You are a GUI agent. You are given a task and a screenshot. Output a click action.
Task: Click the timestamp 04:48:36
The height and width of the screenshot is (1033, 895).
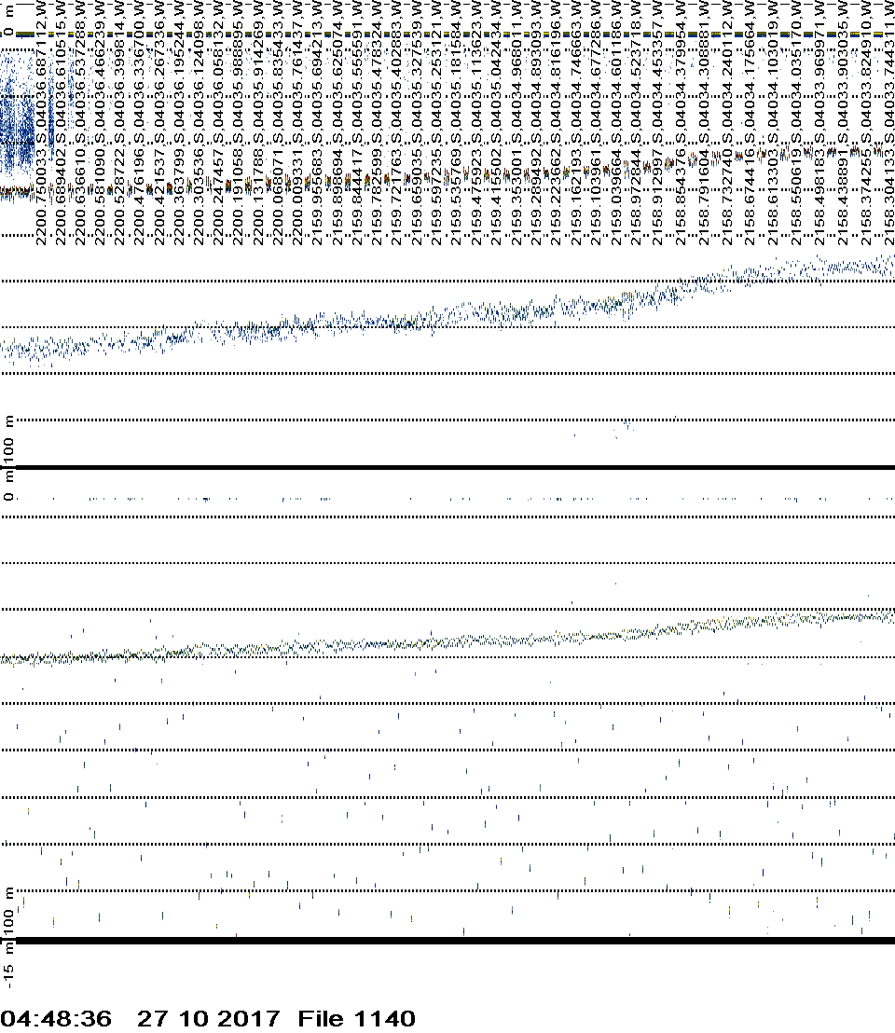(56, 1018)
